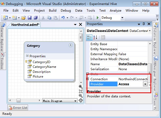This screenshot has height=118, width=161.
Task: Select the CategoryID property in Category entity
Action: 41,62
